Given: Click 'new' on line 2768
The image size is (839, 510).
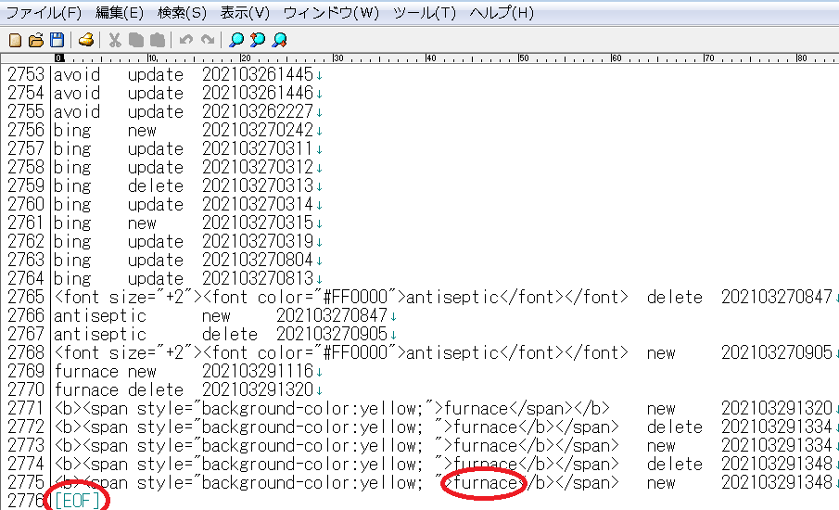Looking at the screenshot, I should pos(661,353).
